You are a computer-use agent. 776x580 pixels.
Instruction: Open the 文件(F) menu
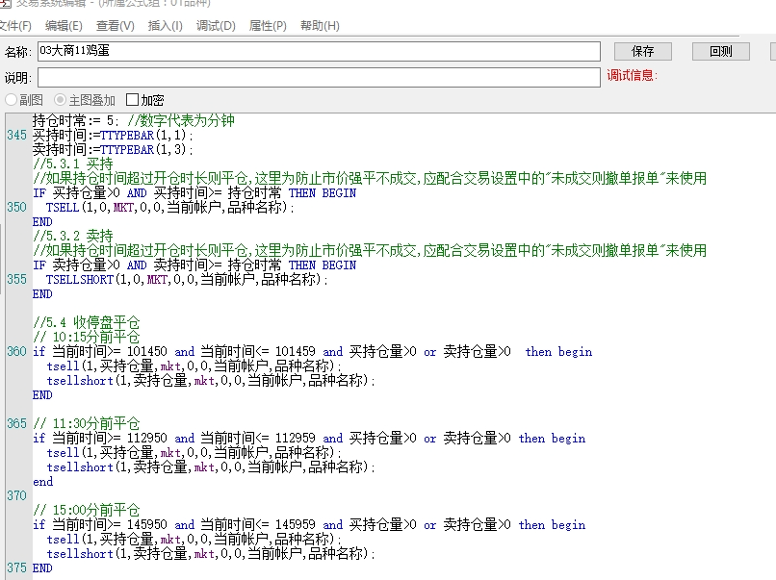coord(14,26)
